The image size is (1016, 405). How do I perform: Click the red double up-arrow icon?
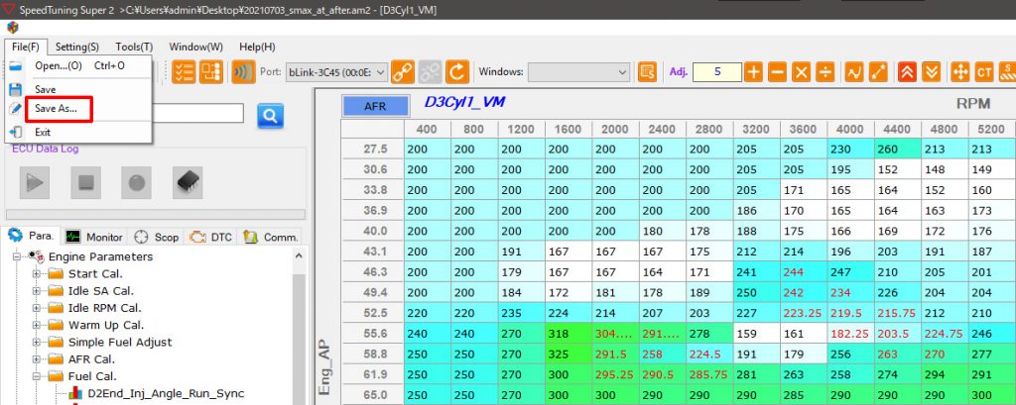click(907, 72)
